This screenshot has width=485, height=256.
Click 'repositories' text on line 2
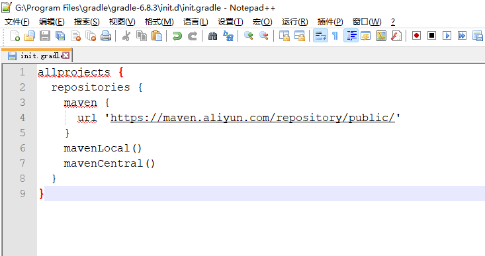(91, 87)
